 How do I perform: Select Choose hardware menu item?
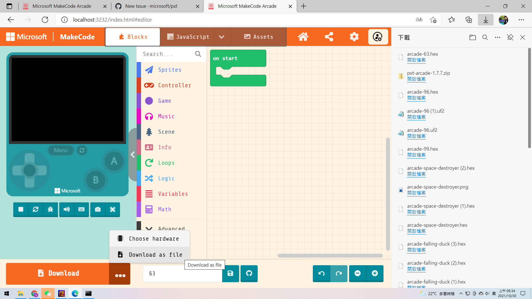pyautogui.click(x=150, y=239)
